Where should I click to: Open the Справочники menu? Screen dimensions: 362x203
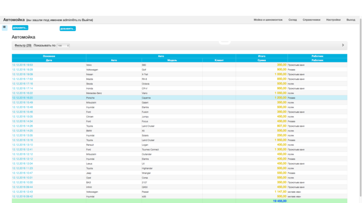pos(311,20)
